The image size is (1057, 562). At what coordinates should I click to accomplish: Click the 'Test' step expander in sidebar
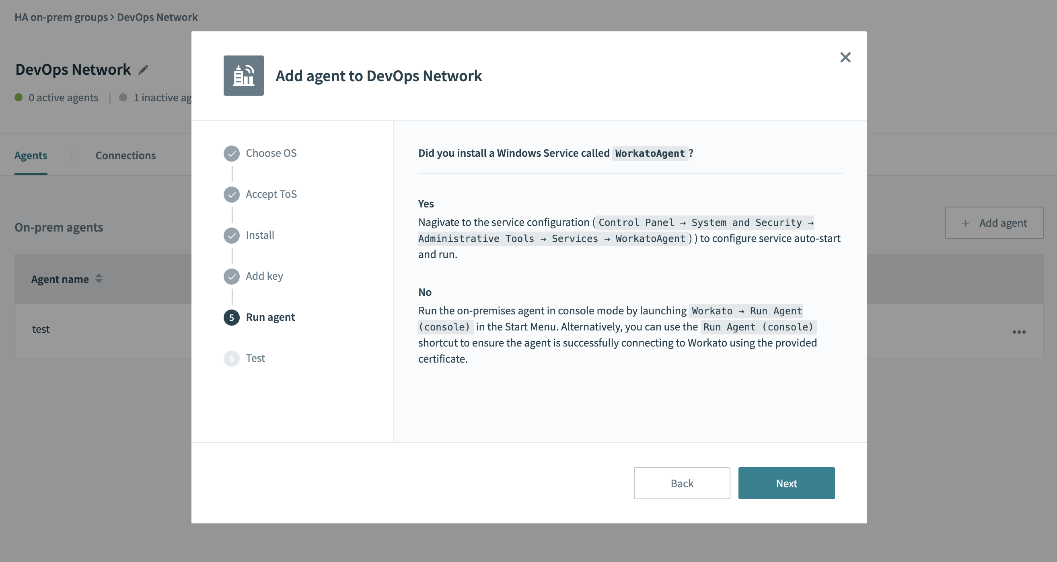pos(255,357)
